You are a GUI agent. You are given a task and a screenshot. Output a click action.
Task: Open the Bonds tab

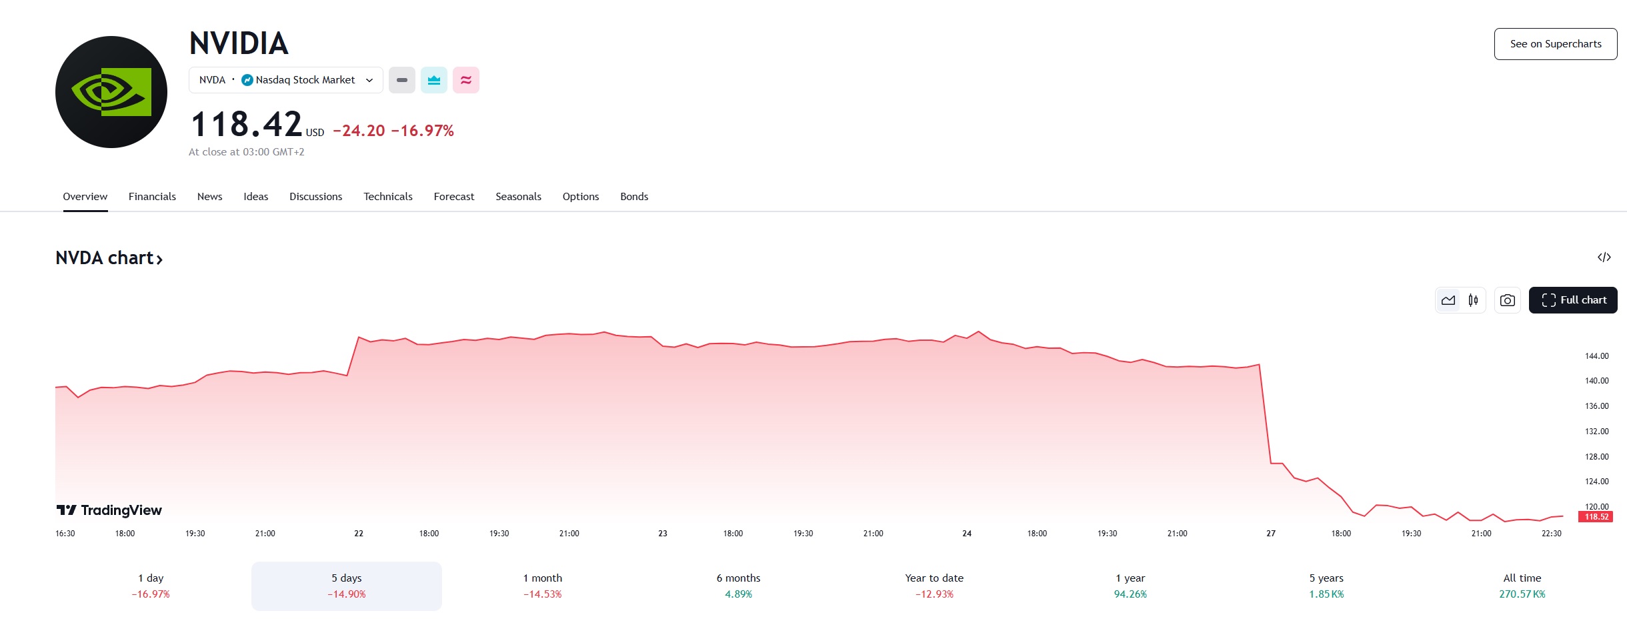(x=634, y=197)
